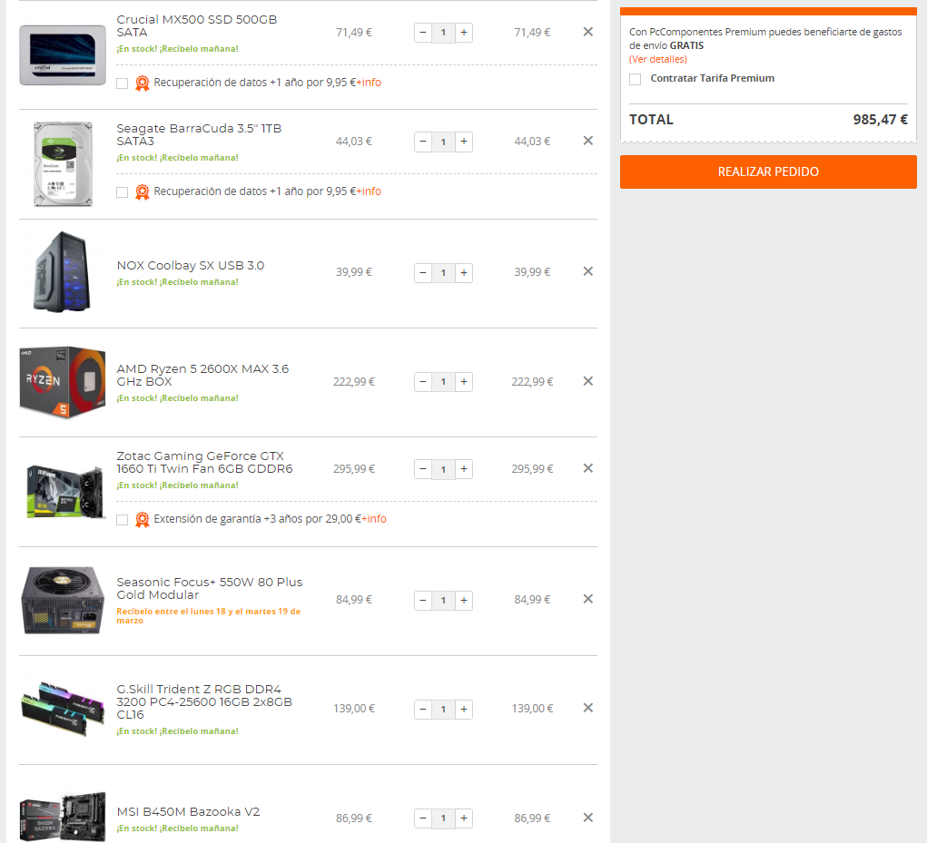Click AMD Ryzen box thumbnail
The width and height of the screenshot is (927, 843).
coord(63,382)
